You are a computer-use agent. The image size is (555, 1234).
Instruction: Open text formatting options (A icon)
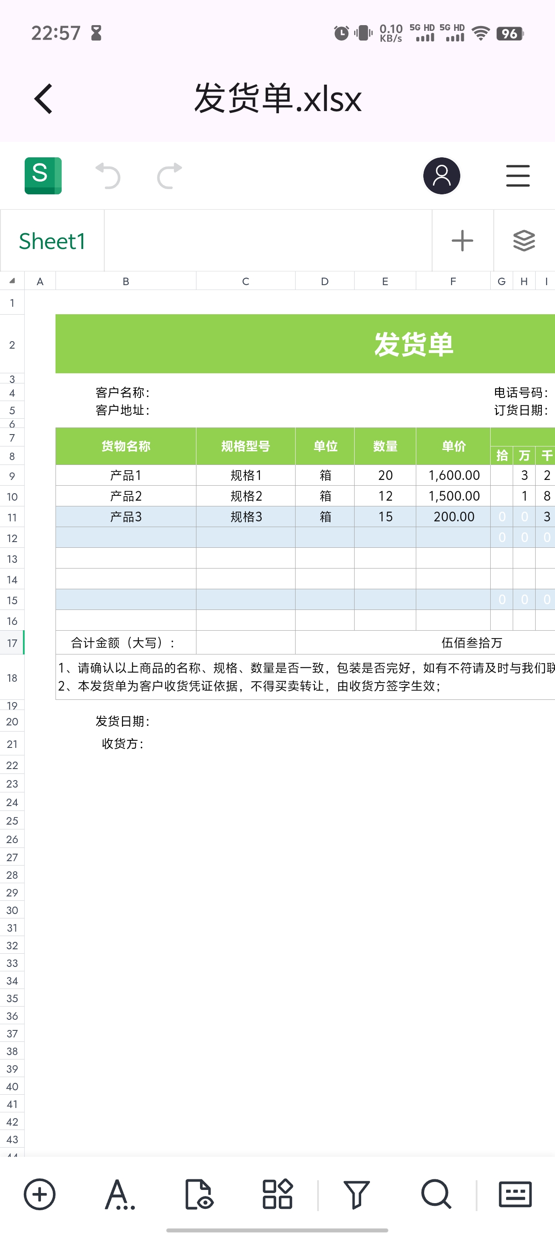coord(119,1194)
